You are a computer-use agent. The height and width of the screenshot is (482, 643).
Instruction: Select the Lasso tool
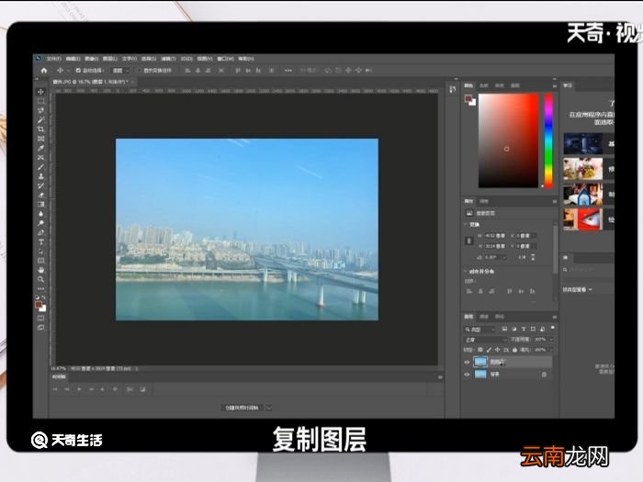(40, 110)
